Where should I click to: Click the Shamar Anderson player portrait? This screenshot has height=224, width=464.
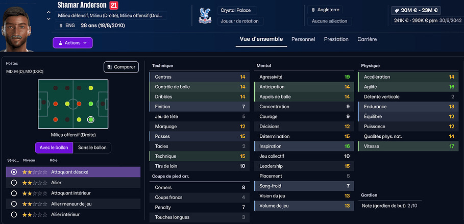click(x=17, y=29)
